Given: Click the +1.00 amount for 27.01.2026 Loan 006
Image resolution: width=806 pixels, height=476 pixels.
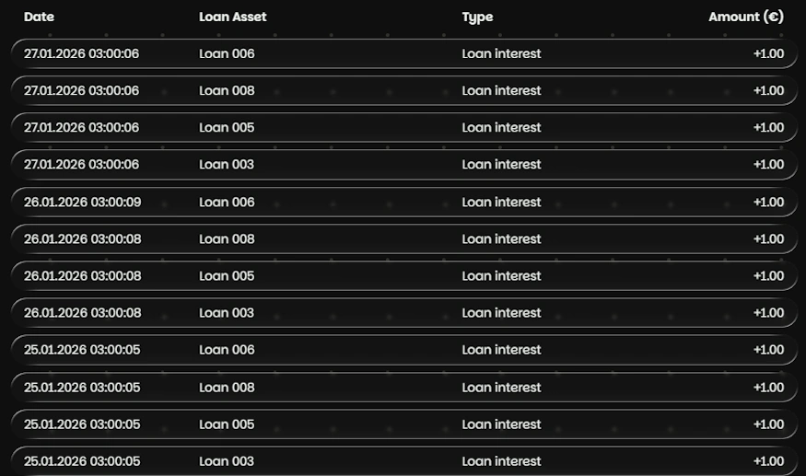Looking at the screenshot, I should pos(768,53).
